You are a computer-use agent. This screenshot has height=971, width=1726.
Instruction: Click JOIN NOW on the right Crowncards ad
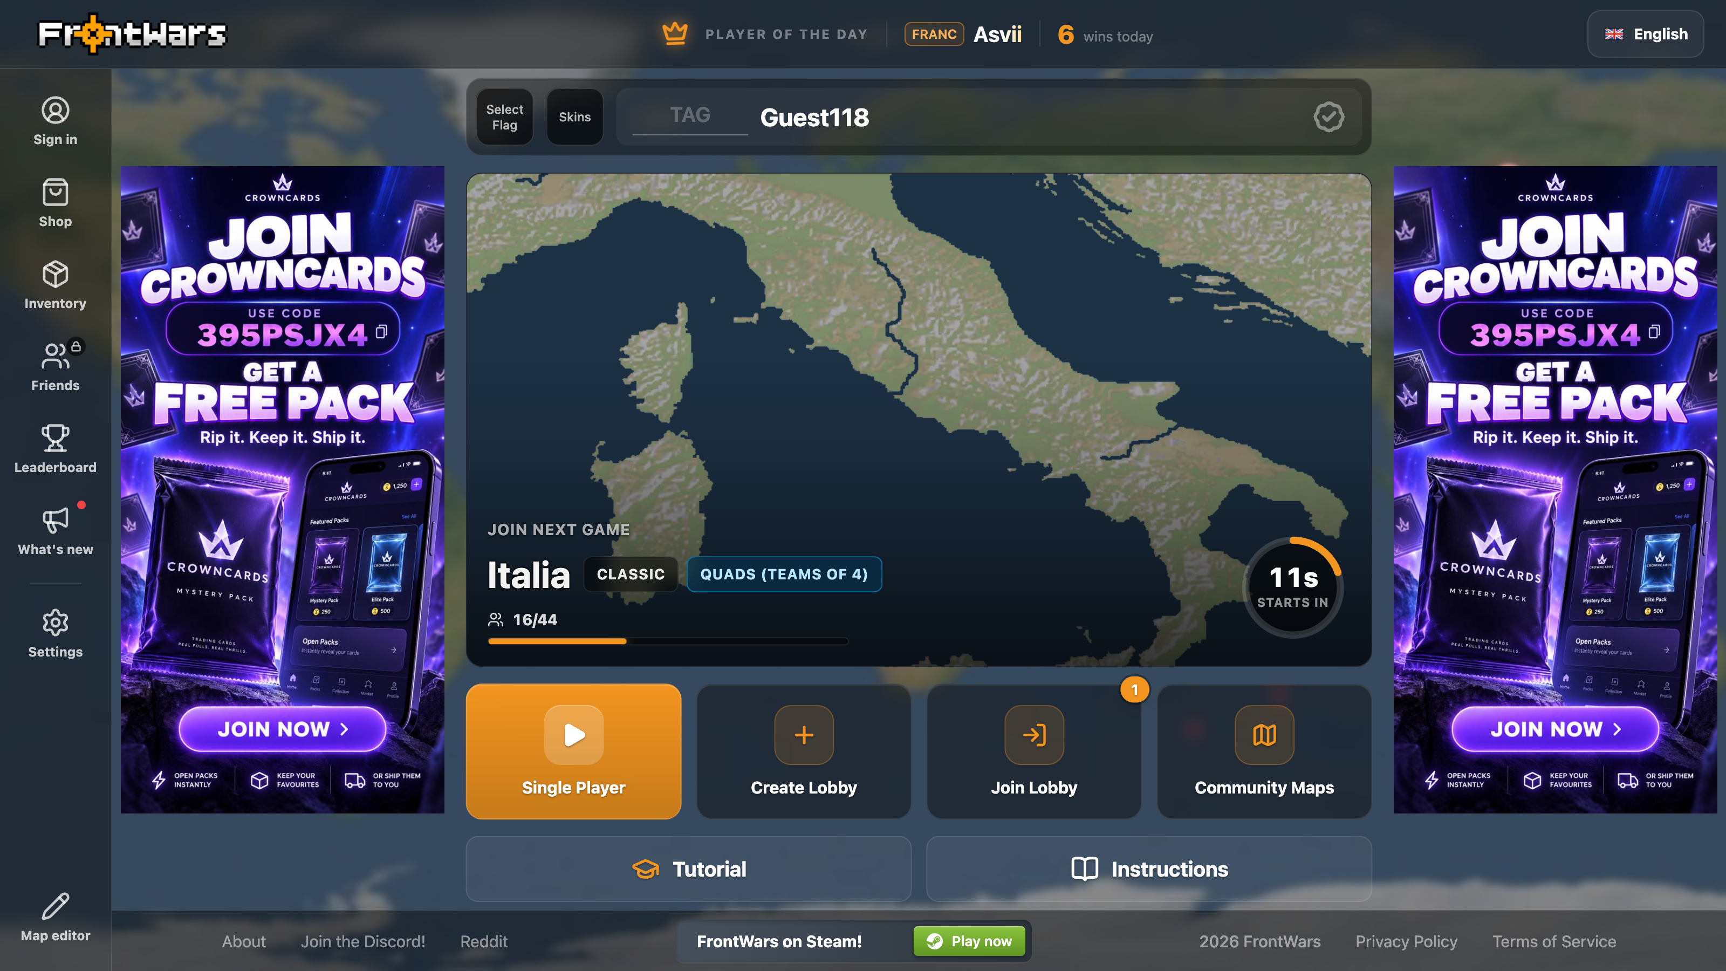(x=1555, y=729)
